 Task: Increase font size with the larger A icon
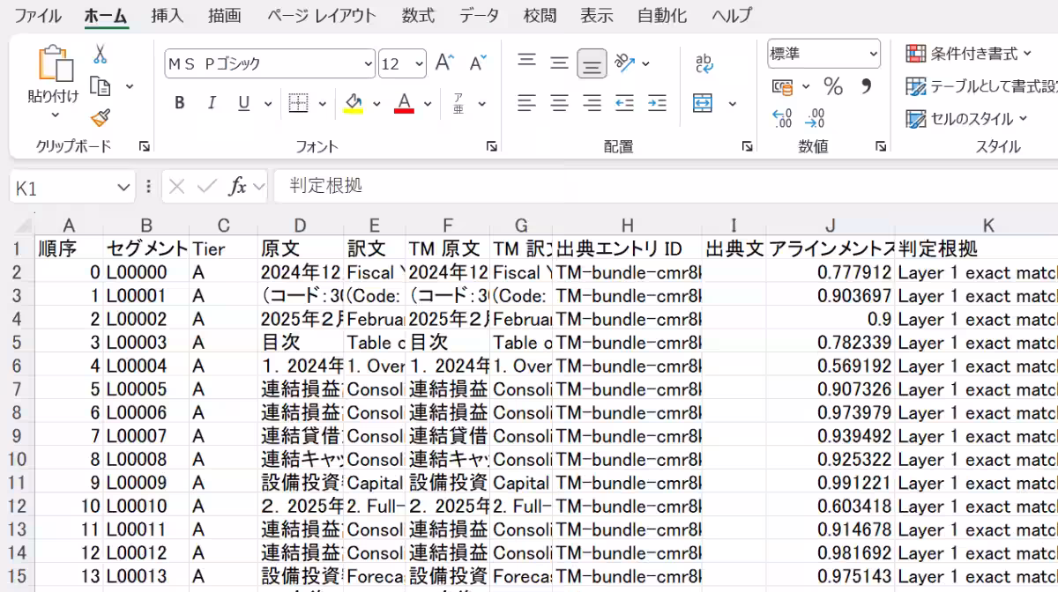[x=445, y=63]
